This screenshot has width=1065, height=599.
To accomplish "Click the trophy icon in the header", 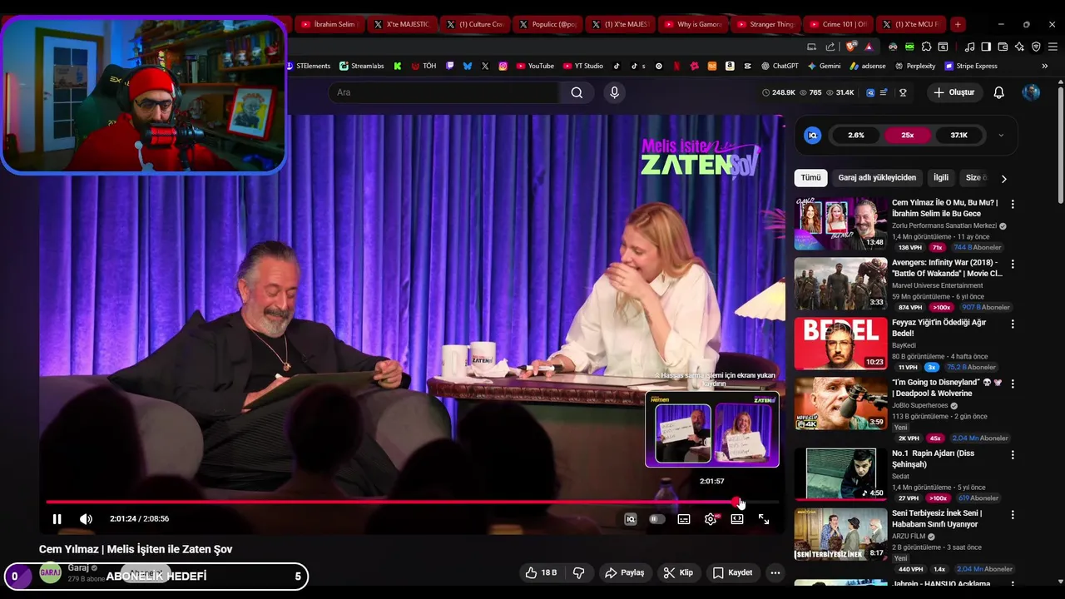I will click(x=903, y=92).
